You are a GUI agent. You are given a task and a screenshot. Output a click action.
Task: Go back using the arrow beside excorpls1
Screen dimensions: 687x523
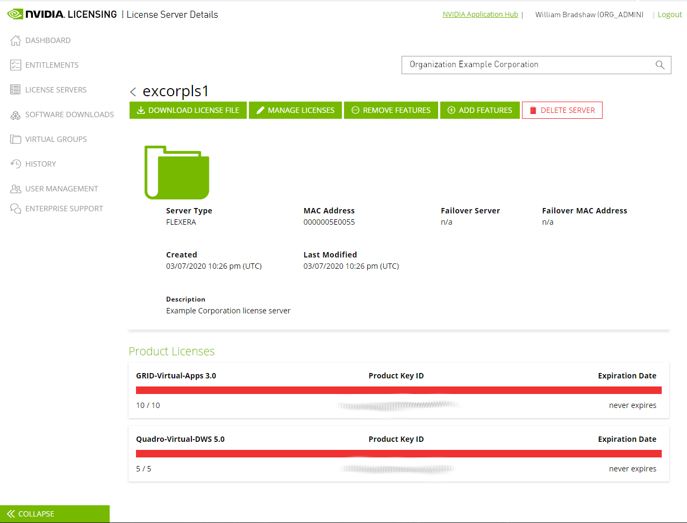point(132,91)
